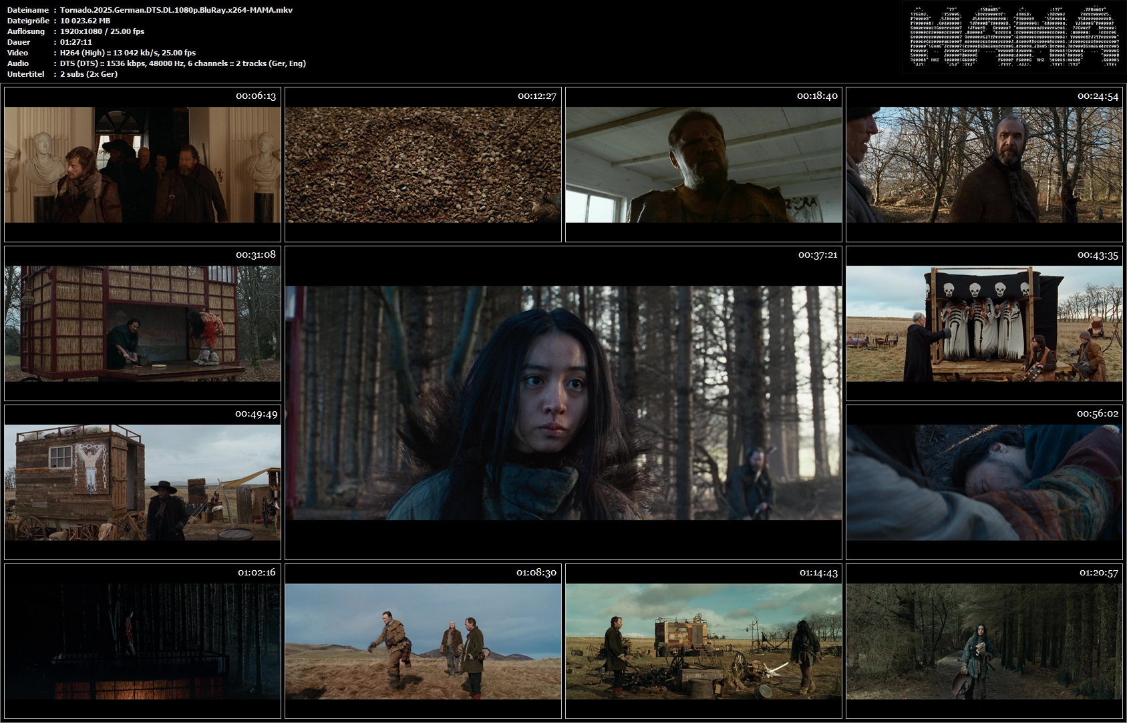Screen dimensions: 1127x723
Task: Click the 00:37:21 timestamp text
Action: [x=818, y=255]
